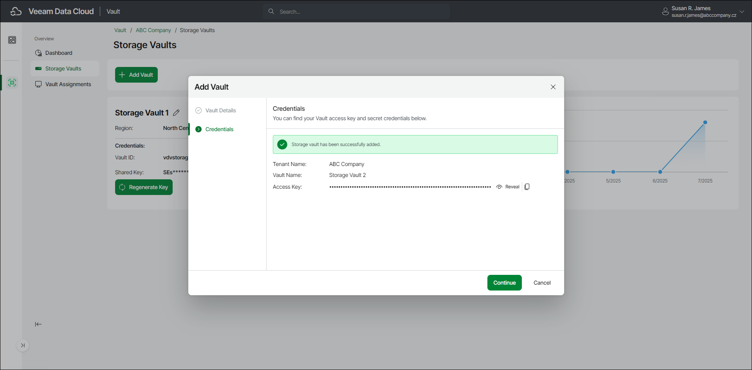Click the Continue button

[x=505, y=283]
